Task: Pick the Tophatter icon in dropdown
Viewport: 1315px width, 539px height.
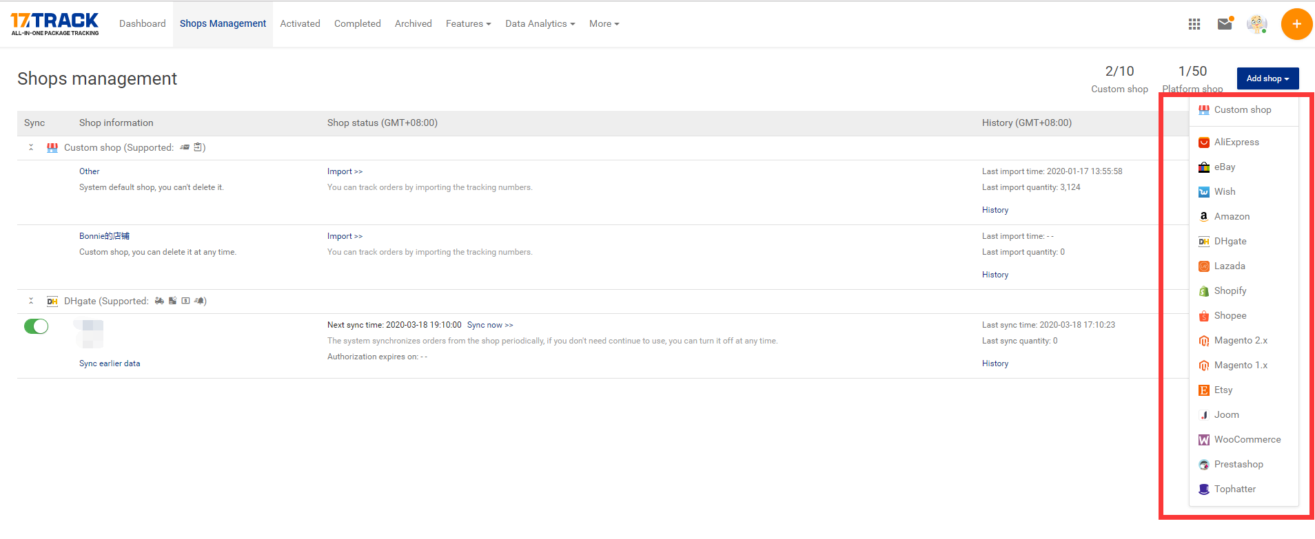Action: (x=1204, y=489)
